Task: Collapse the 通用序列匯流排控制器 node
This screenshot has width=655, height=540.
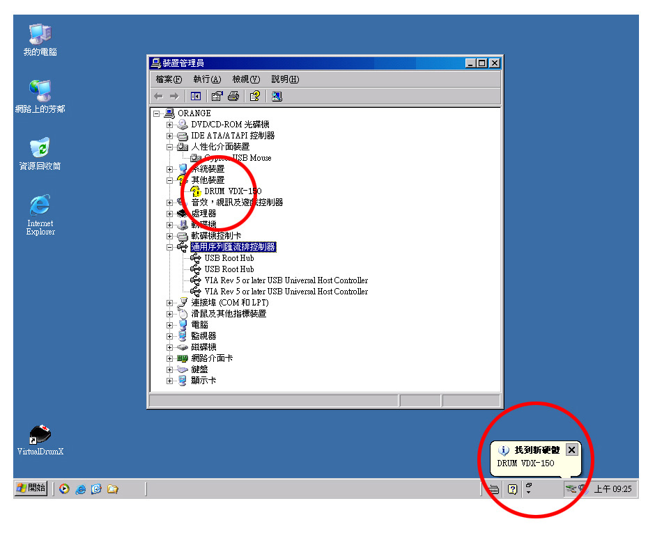Action: click(x=169, y=247)
